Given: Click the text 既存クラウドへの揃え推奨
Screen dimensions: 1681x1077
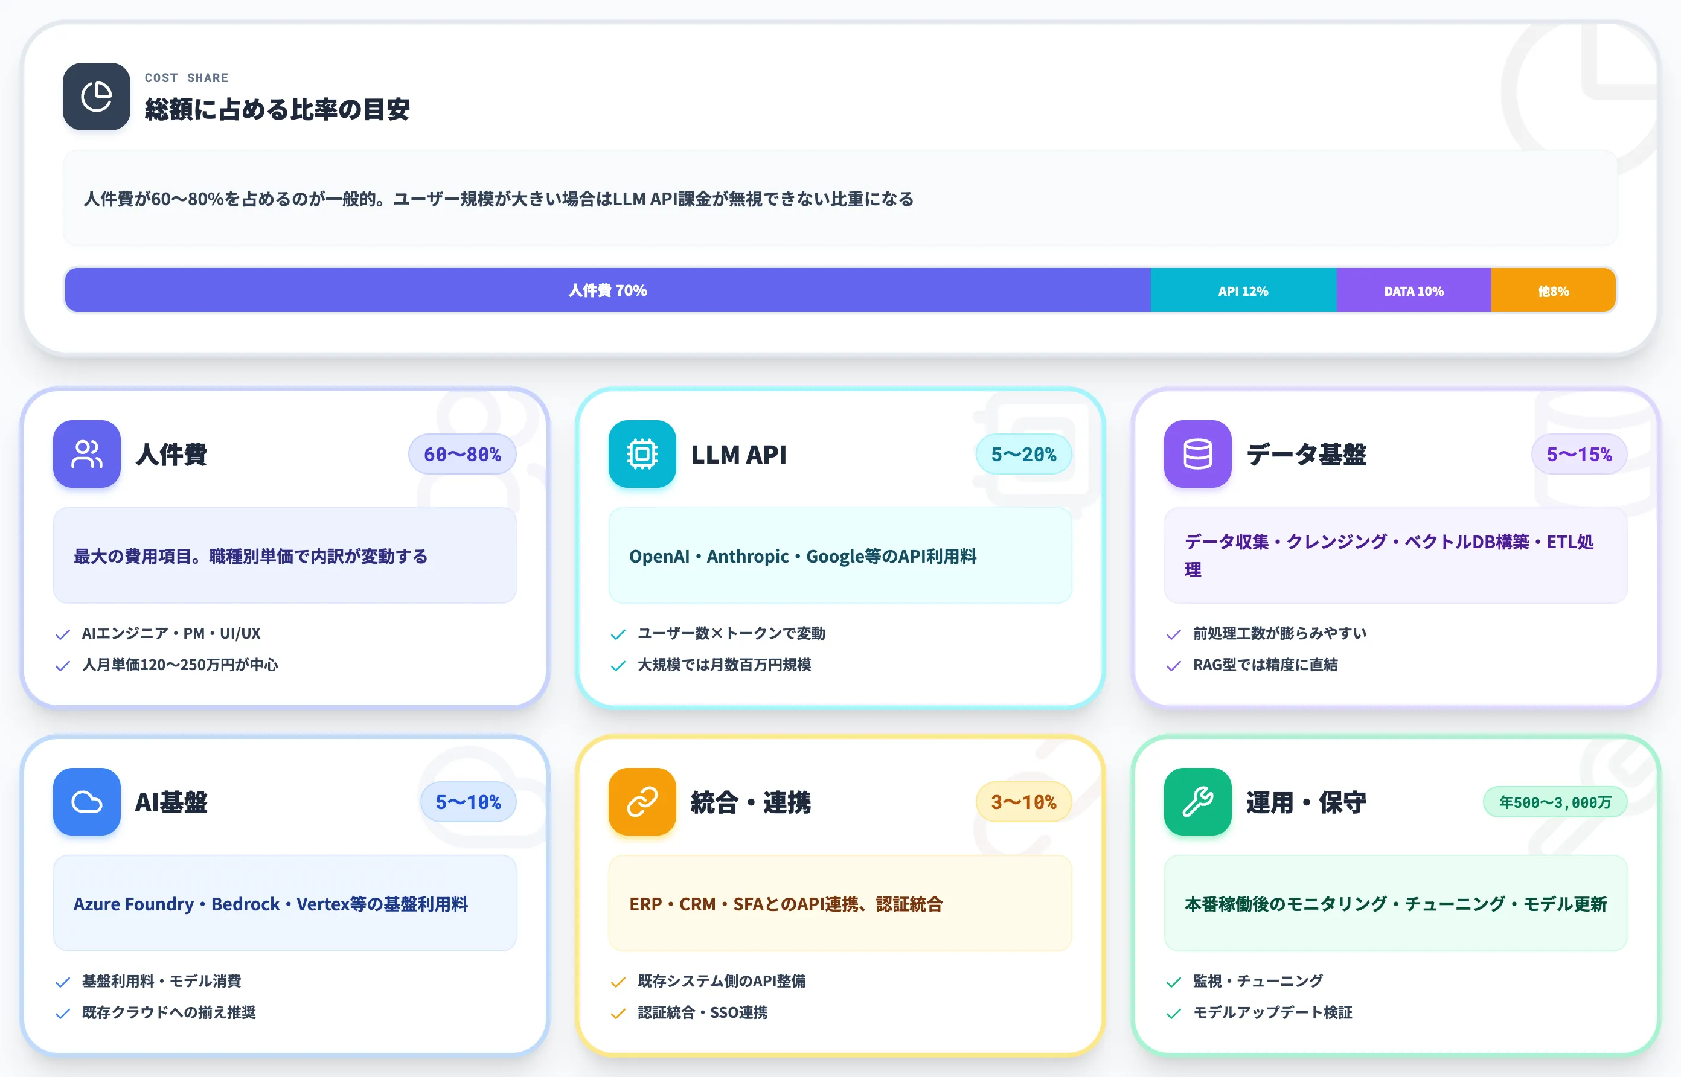Looking at the screenshot, I should click(168, 1012).
